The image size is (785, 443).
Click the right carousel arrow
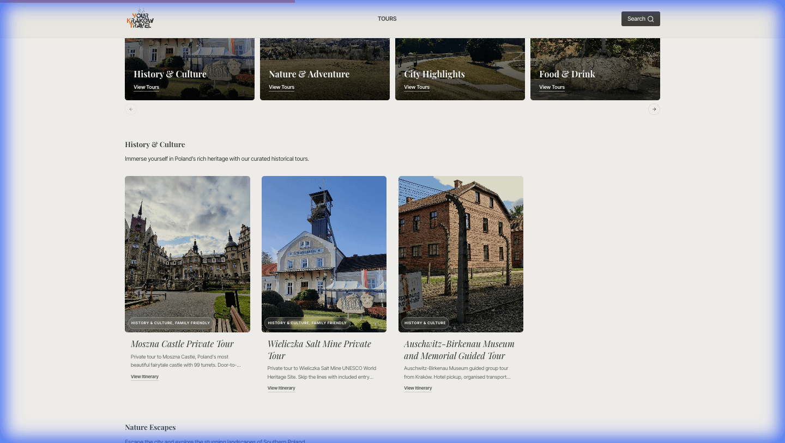click(654, 109)
